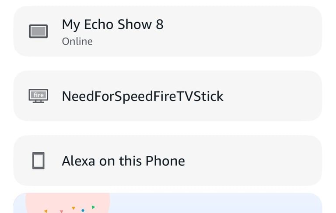
Task: Click the green confetti triangle
Action: click(x=93, y=207)
